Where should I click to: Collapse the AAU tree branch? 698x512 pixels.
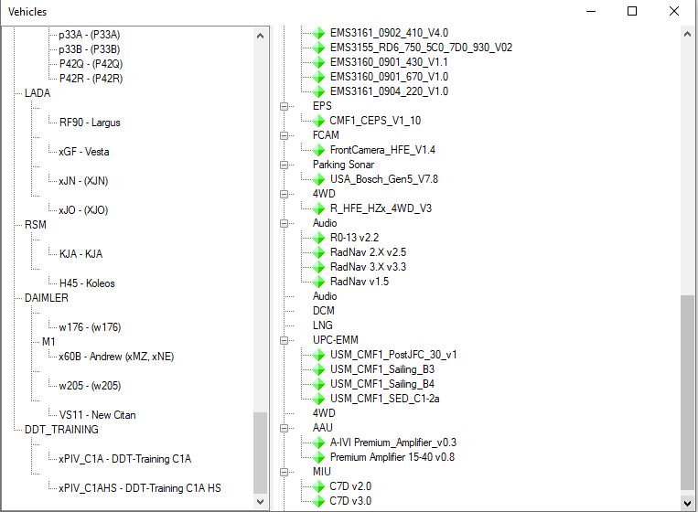click(284, 428)
